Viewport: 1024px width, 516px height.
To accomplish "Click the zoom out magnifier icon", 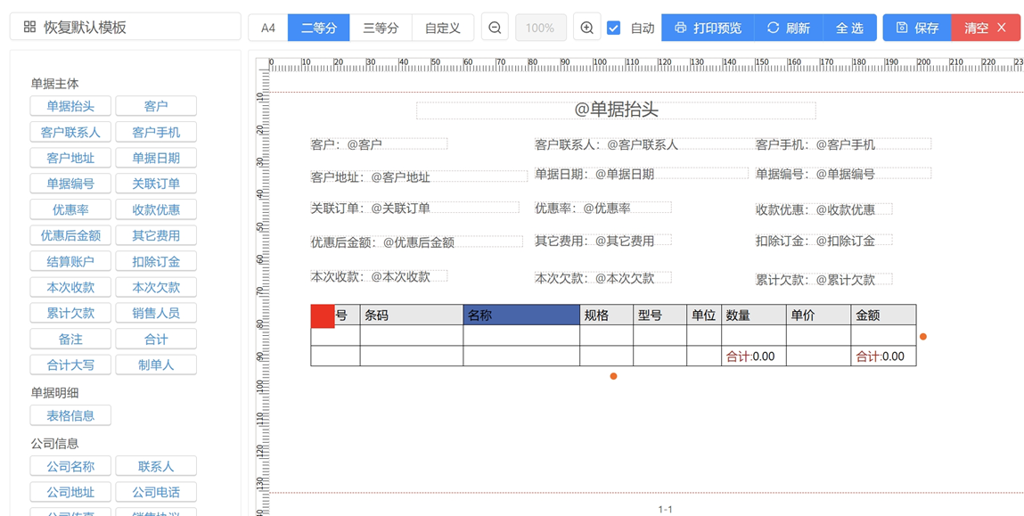I will tap(495, 28).
